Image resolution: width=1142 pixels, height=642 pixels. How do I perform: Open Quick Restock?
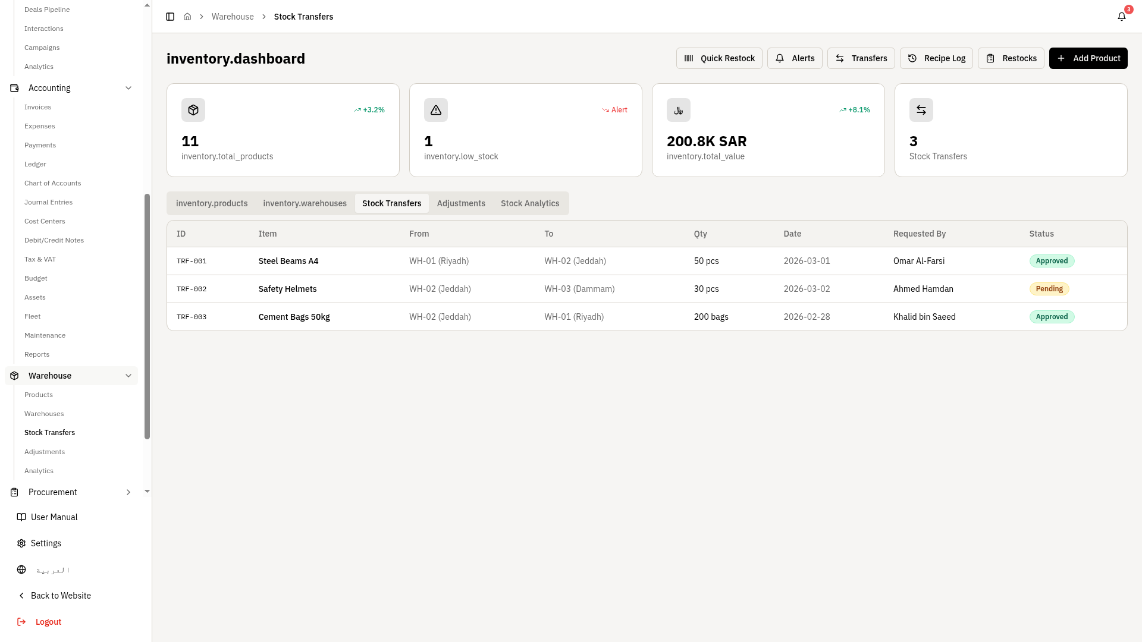point(719,58)
